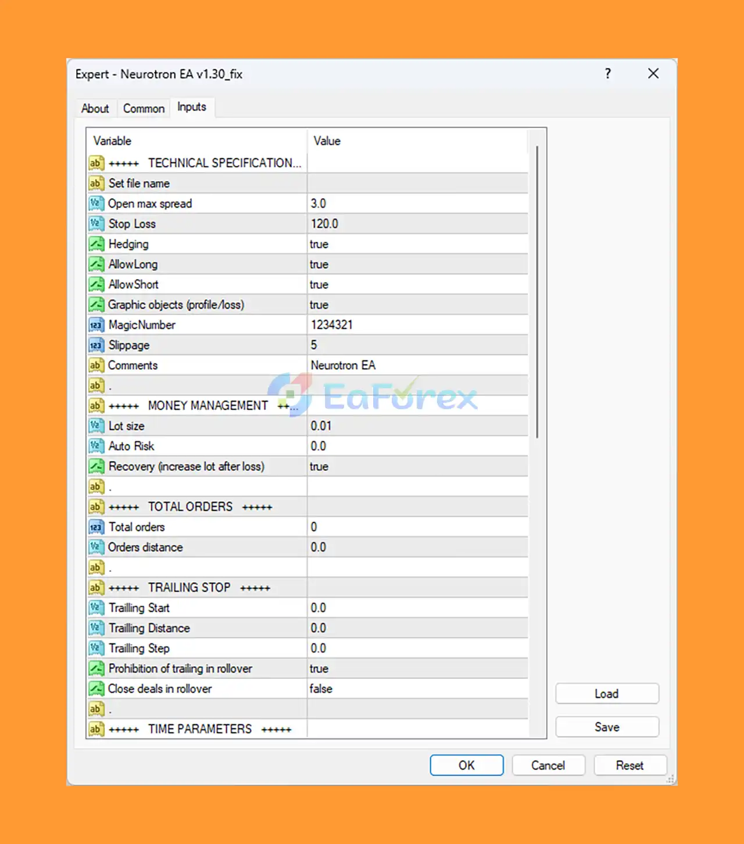Click the Trailling Start variable icon
Viewport: 744px width, 844px height.
(x=96, y=608)
